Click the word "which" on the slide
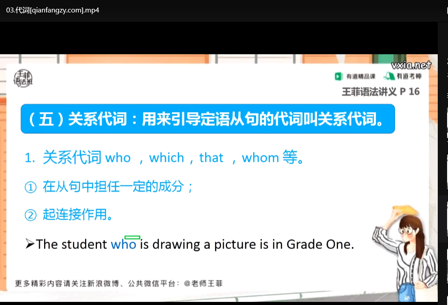This screenshot has height=305, width=448. 167,157
